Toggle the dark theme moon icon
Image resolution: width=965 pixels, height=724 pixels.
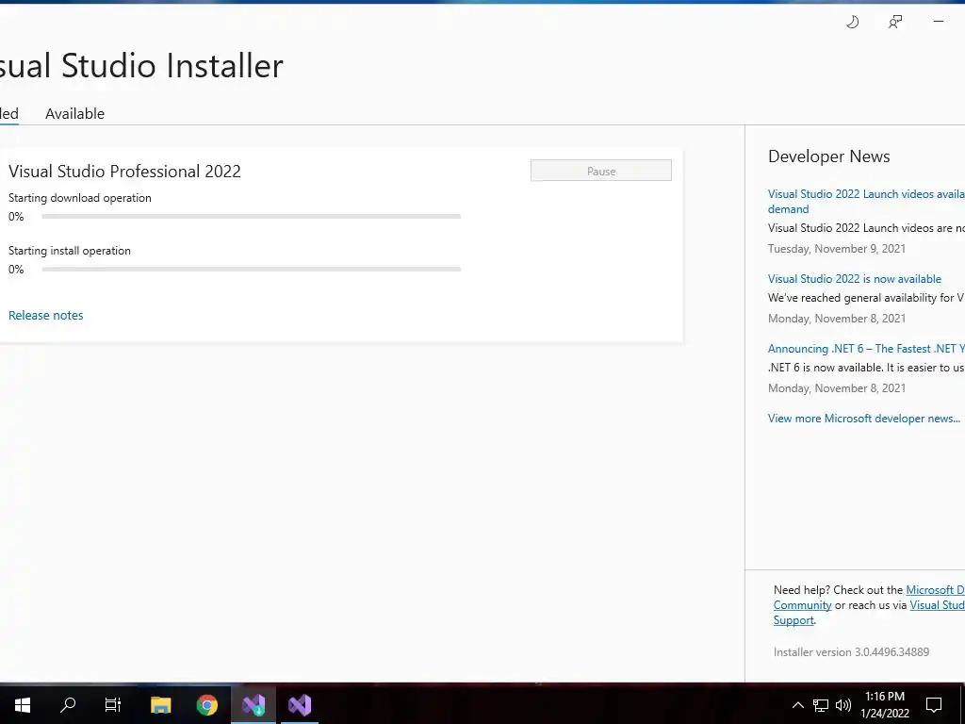tap(852, 23)
